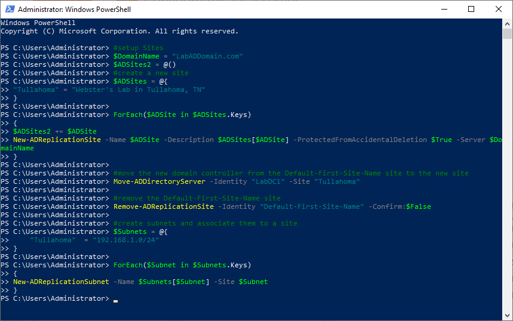This screenshot has width=513, height=321.
Task: Close the Administrator PowerShell window
Action: pos(499,10)
